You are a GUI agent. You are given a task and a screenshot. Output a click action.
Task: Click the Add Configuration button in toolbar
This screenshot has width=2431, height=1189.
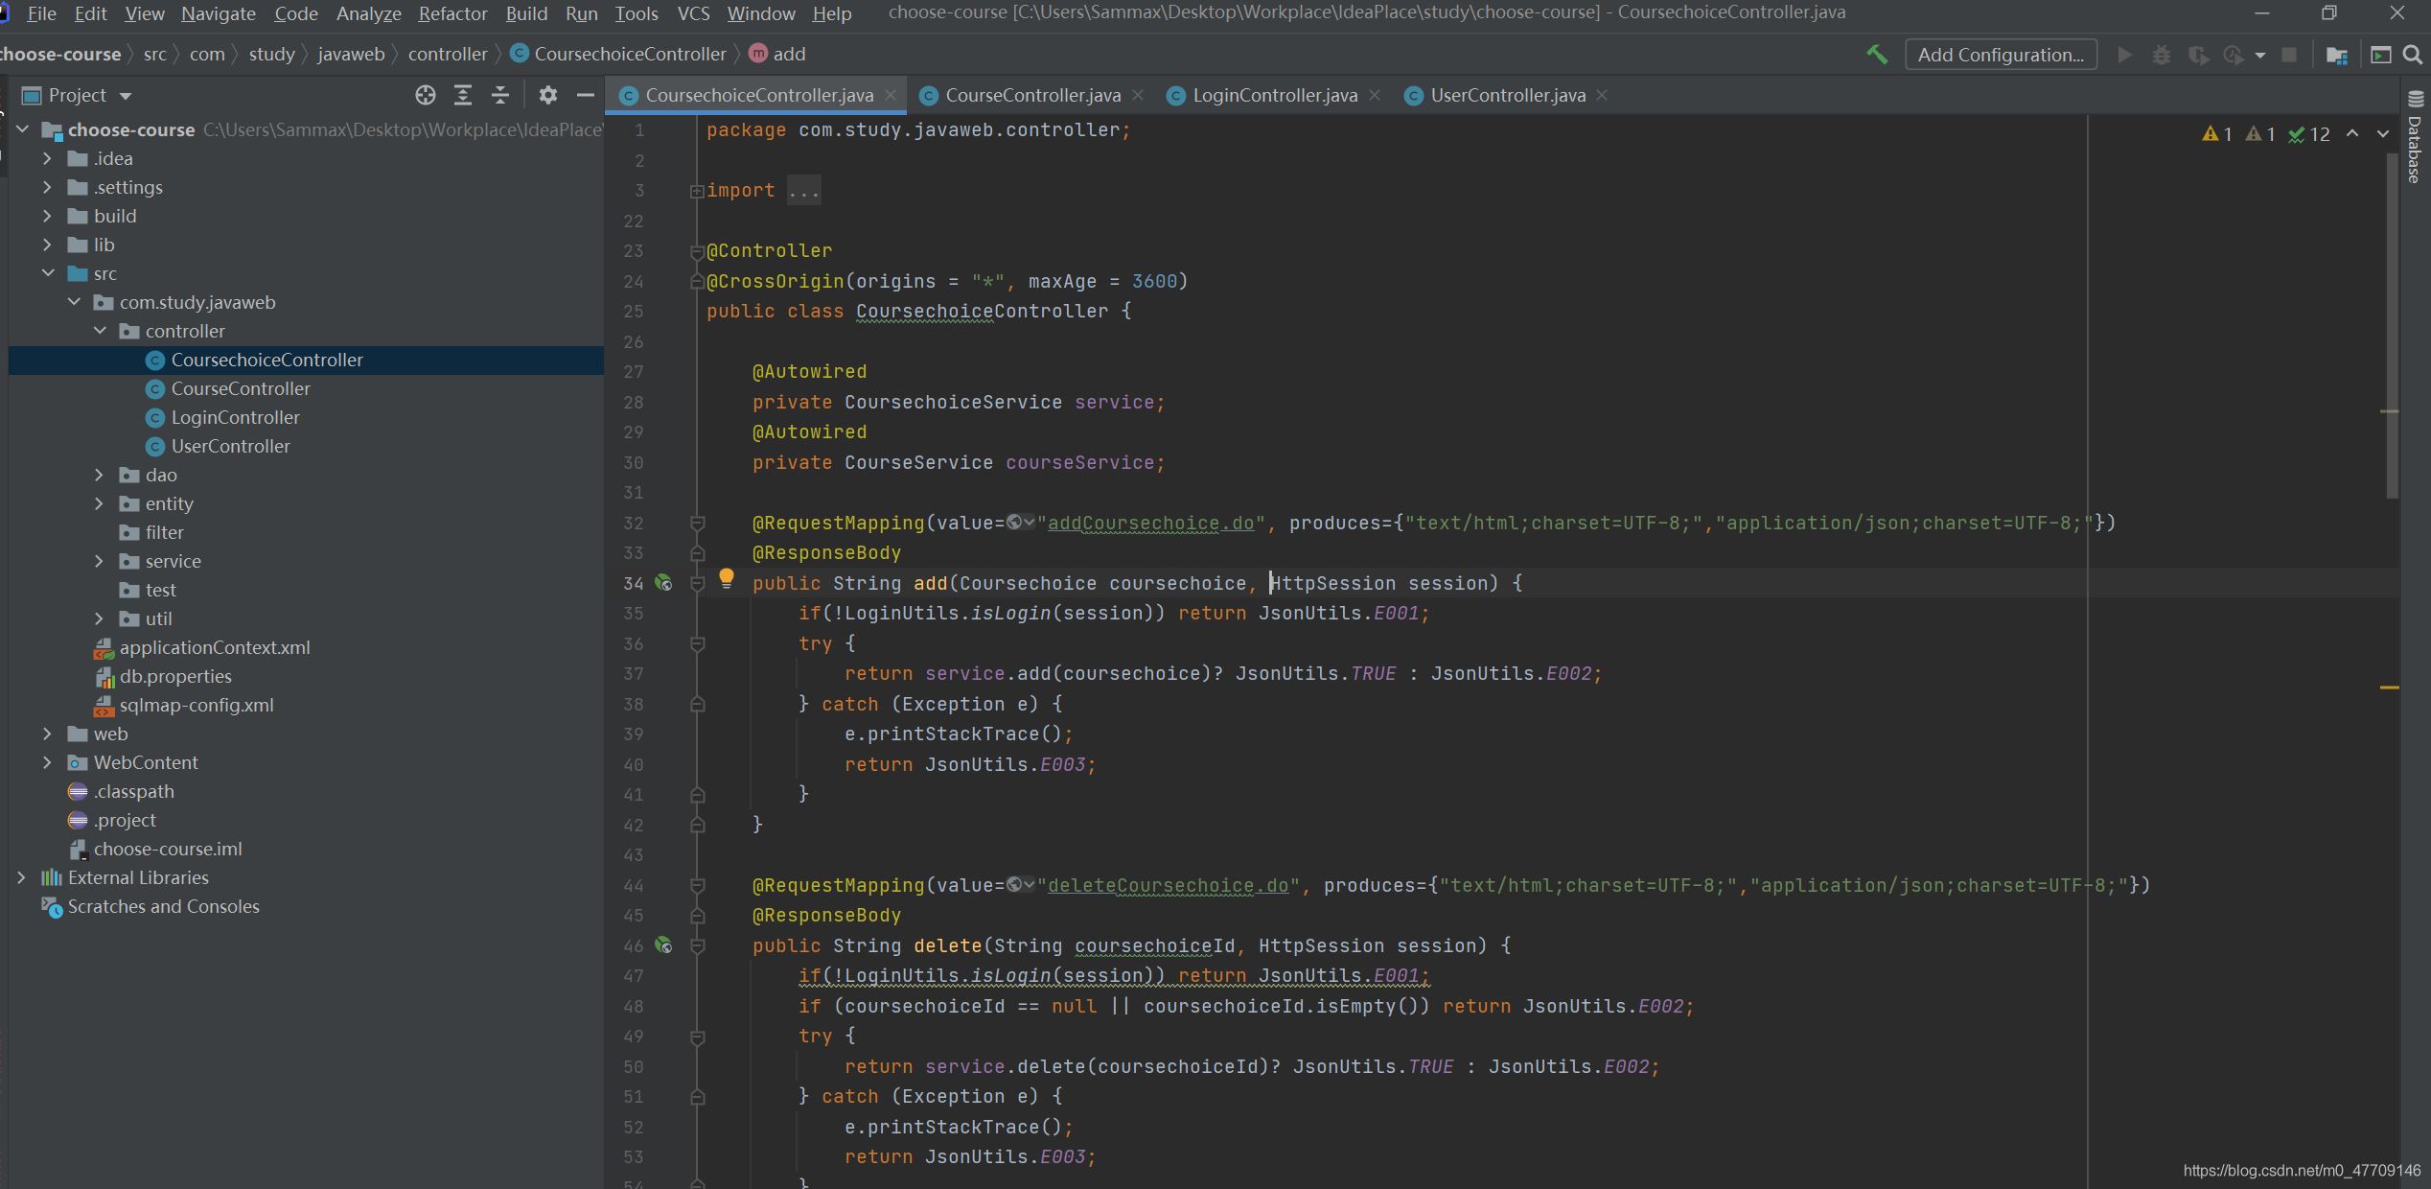[x=2000, y=53]
